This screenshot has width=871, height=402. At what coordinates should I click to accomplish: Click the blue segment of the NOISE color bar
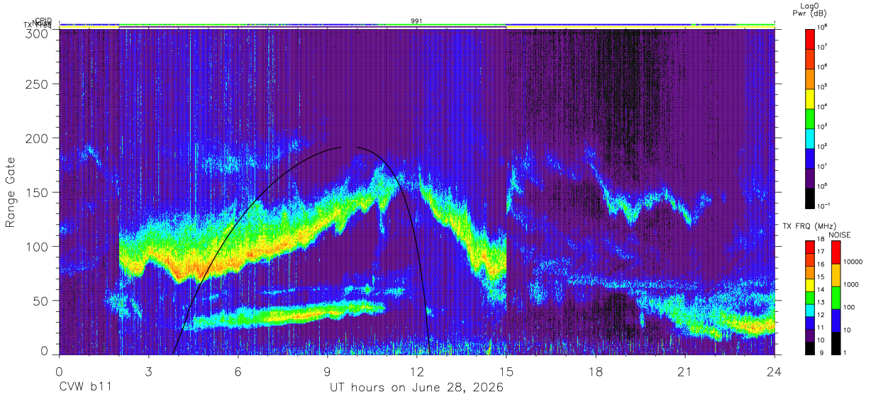click(x=836, y=320)
